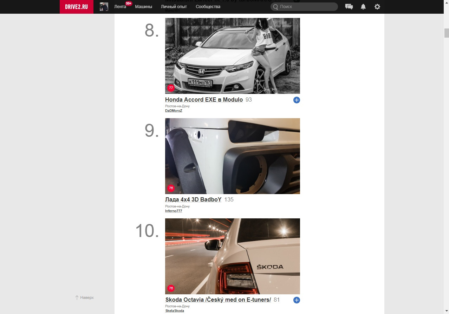The width and height of the screenshot is (449, 314).
Task: Click the rank number 9.
Action: (x=152, y=131)
